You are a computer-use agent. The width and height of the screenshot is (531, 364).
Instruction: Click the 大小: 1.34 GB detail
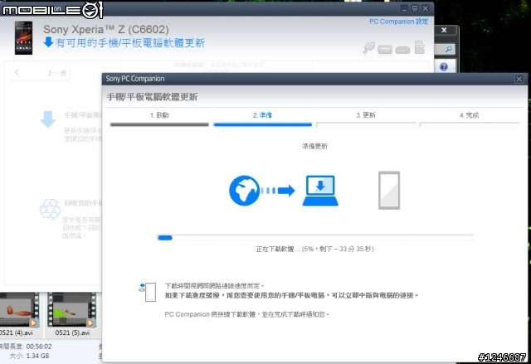[x=29, y=356]
